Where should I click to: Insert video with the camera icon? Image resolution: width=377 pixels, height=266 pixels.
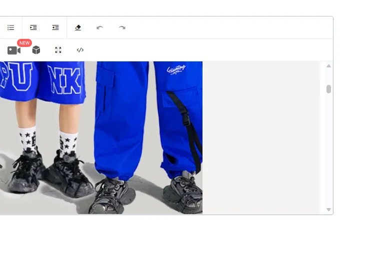[x=14, y=50]
